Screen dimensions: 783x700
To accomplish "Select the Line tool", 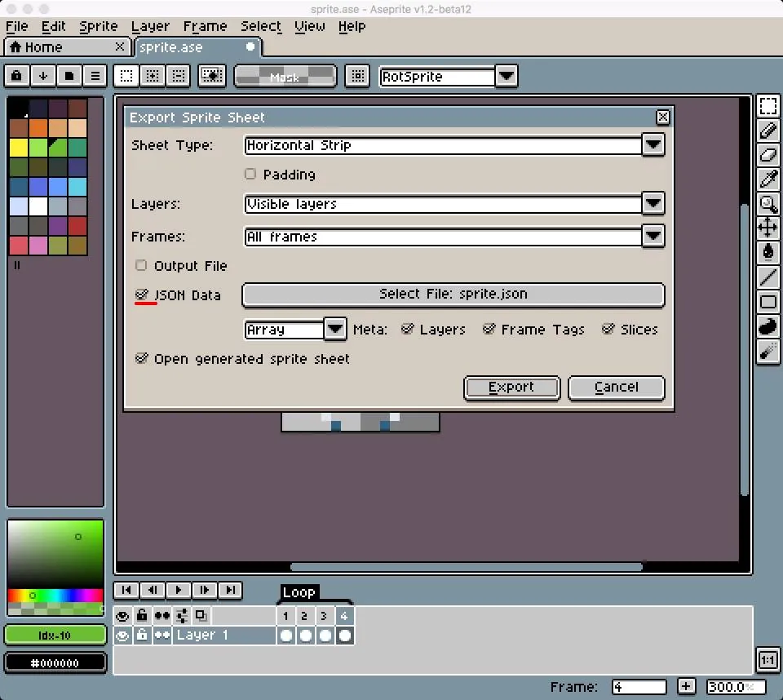I will 768,277.
